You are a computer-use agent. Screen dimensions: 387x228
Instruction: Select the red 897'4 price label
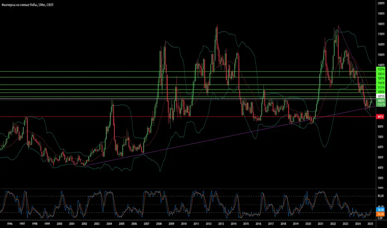(x=380, y=116)
